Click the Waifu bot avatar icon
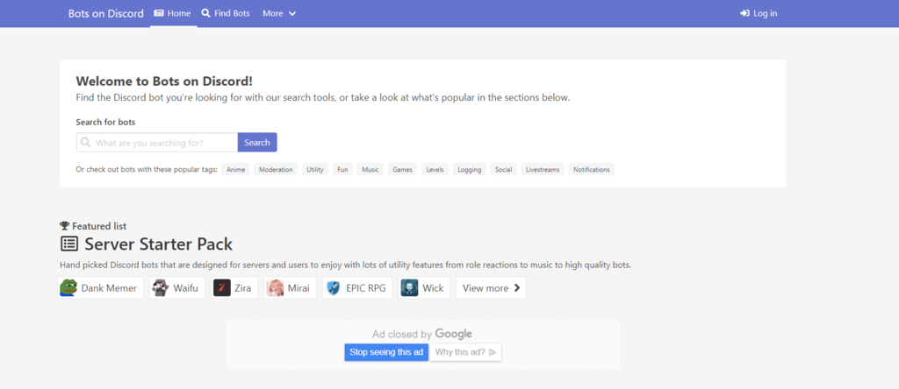This screenshot has height=389, width=899. [x=160, y=288]
